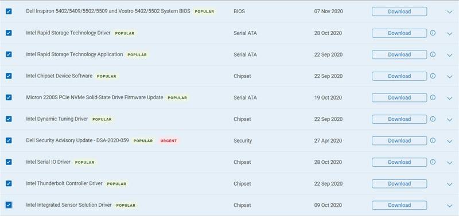
Task: Expand Dell Security Advisory Update details chevron
Action: 450,141
